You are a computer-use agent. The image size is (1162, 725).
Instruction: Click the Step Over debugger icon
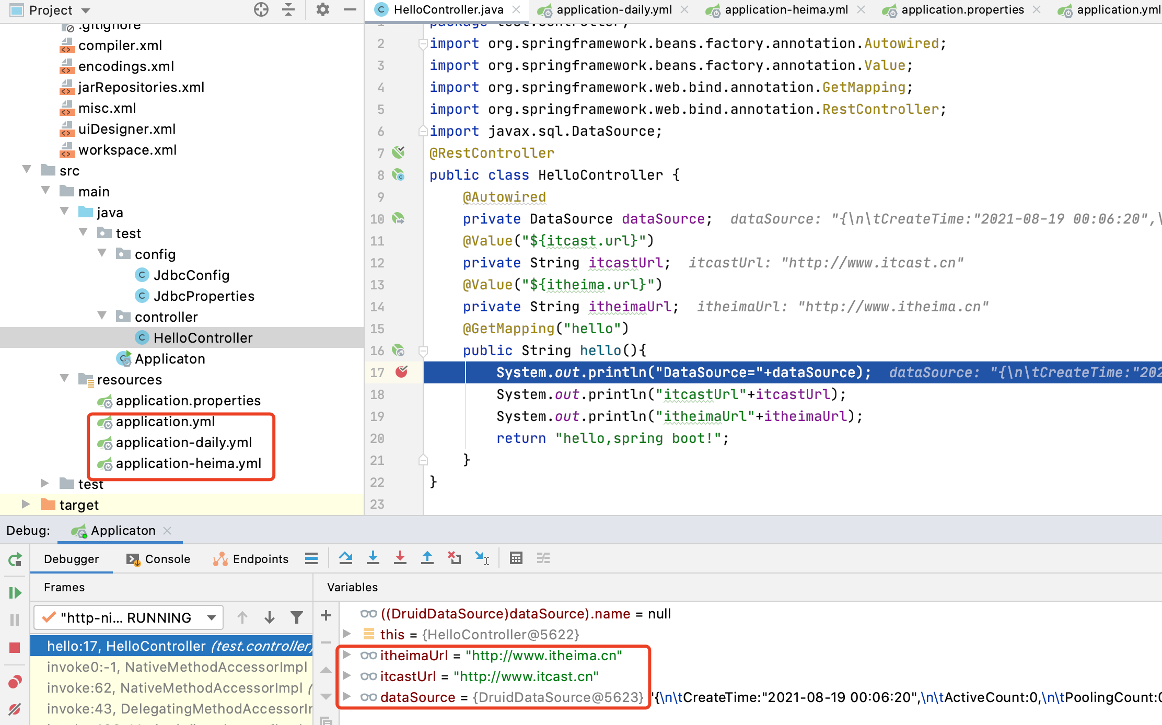345,558
